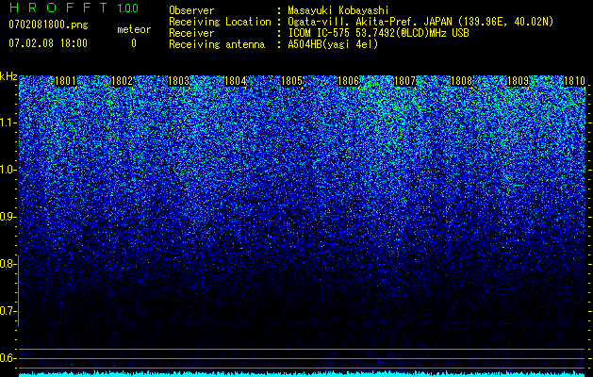Click the 1808 time marker
The width and height of the screenshot is (593, 377).
(x=462, y=81)
